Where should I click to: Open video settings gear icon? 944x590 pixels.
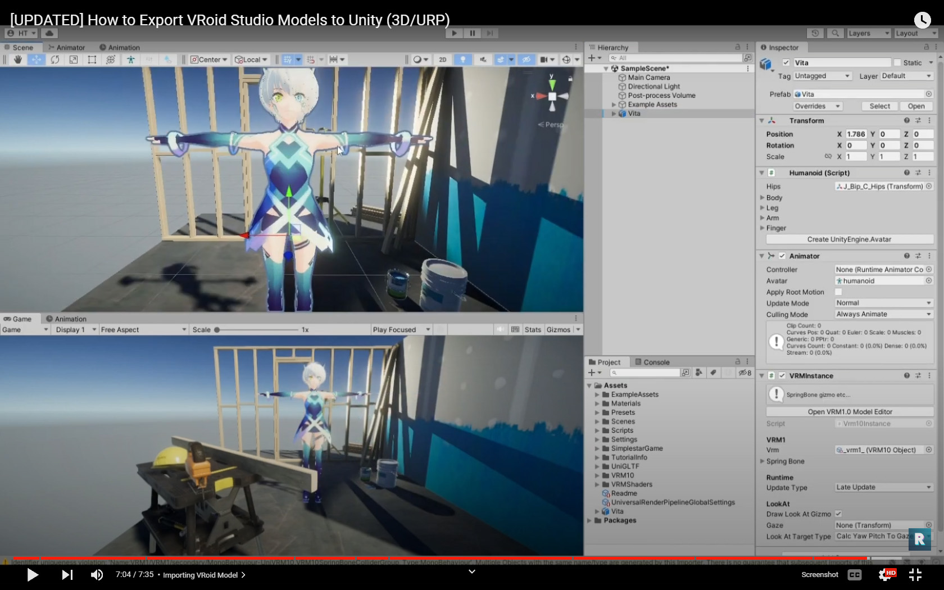[x=886, y=575]
